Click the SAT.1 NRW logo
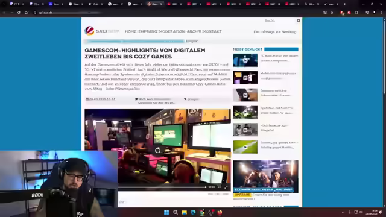The width and height of the screenshot is (386, 217). pos(102,31)
